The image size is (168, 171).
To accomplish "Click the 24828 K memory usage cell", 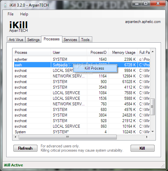I will point(129,115).
